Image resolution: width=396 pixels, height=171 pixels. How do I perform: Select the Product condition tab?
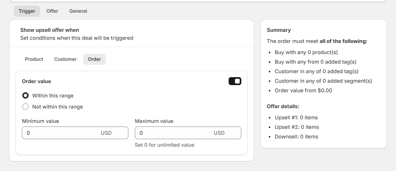pos(34,59)
